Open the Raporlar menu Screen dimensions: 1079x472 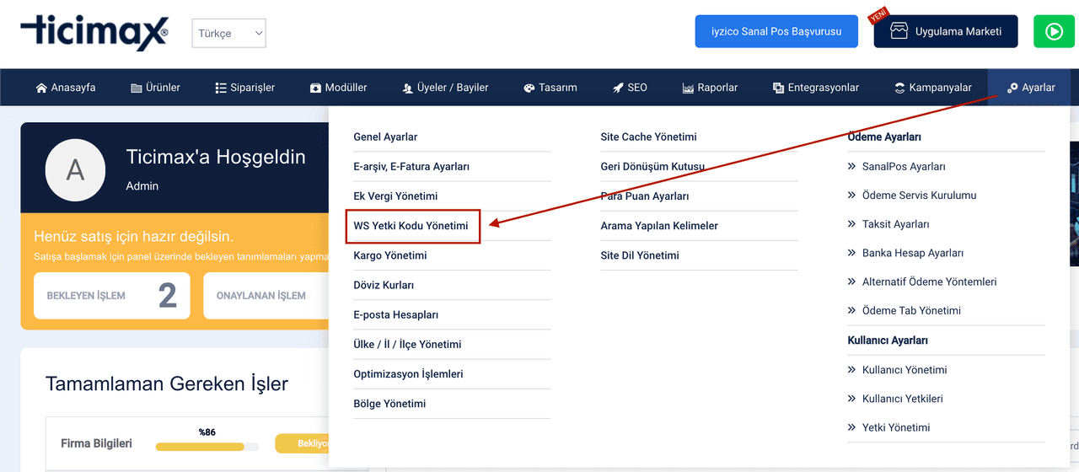(710, 88)
